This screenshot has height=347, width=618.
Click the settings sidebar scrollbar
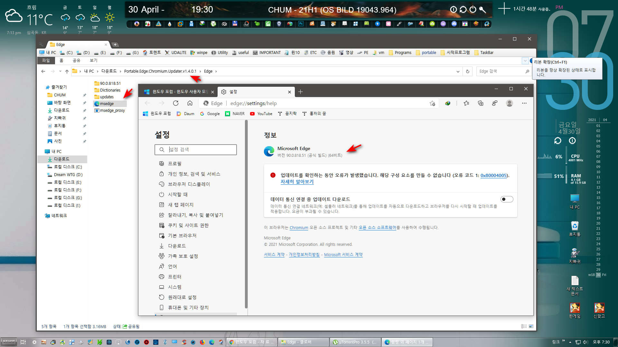point(246,214)
